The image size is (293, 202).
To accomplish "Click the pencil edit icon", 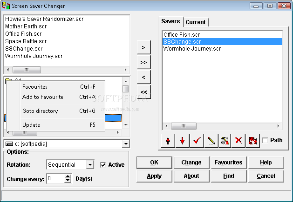I will [x=211, y=141].
